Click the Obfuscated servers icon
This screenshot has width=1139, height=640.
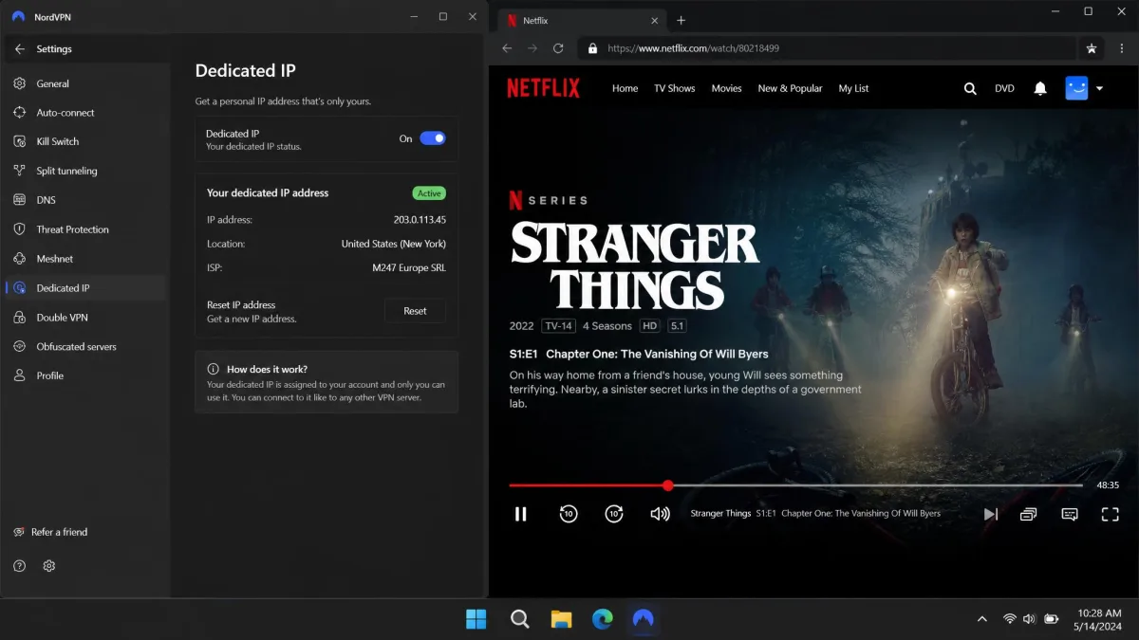(x=19, y=347)
